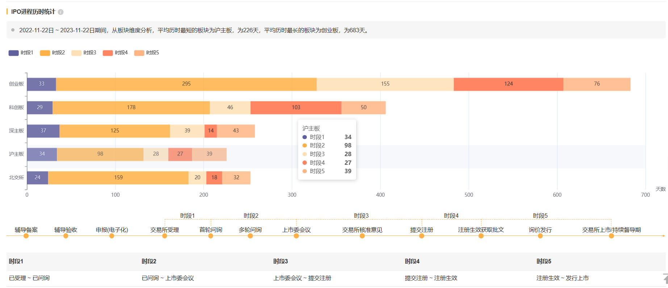Click the 创业板 bar segment showing 295
668x288 pixels.
(x=186, y=84)
